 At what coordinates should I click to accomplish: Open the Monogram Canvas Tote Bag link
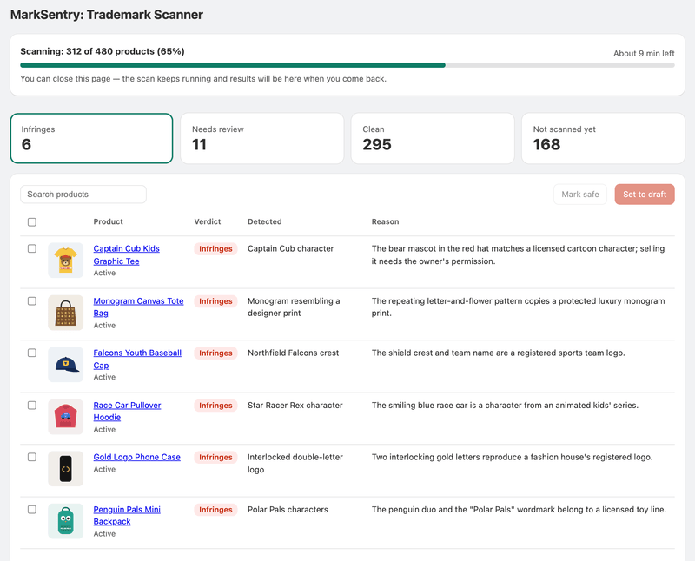point(138,307)
